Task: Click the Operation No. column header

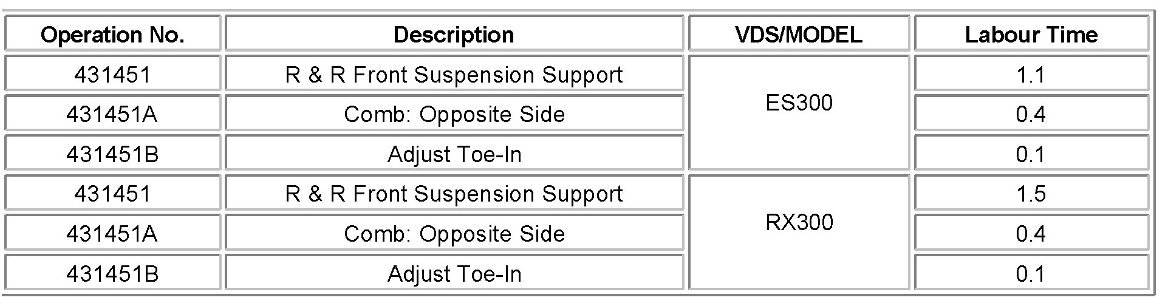Action: (112, 35)
